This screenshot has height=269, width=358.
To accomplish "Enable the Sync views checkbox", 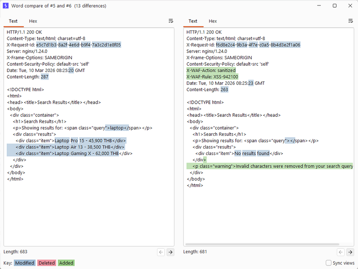I will point(328,263).
